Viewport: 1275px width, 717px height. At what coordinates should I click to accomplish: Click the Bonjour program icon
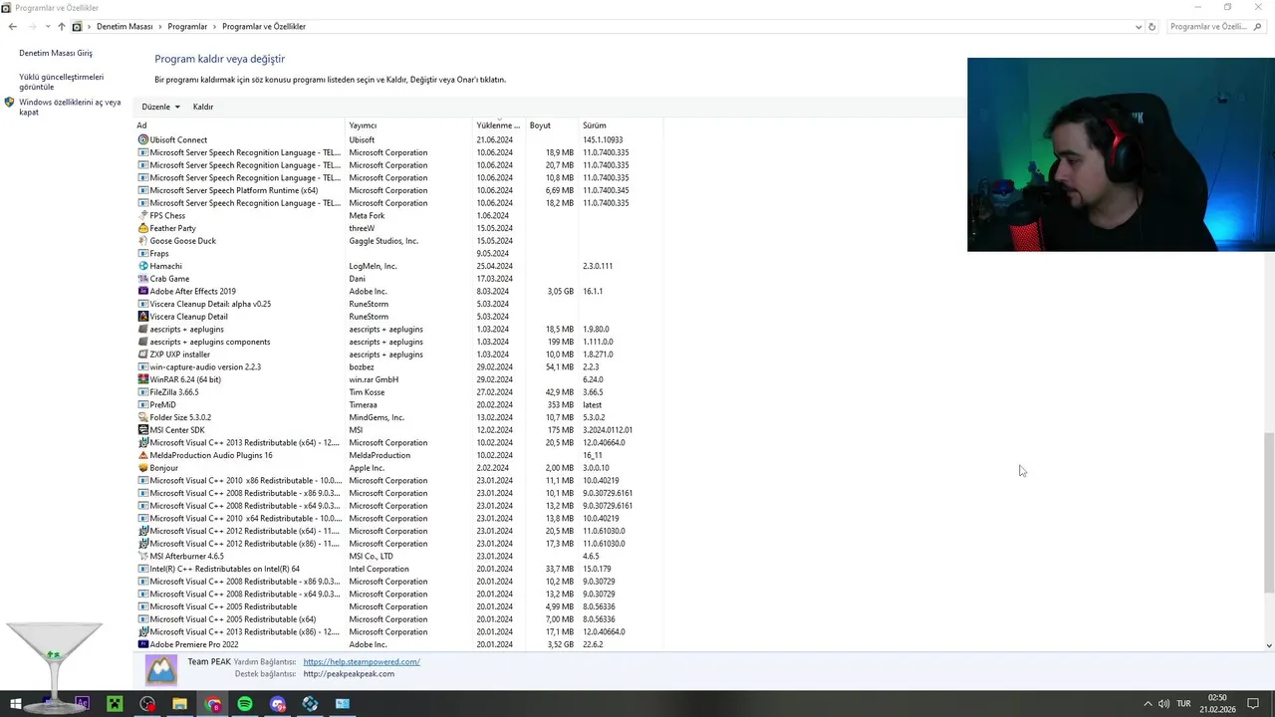click(x=142, y=468)
